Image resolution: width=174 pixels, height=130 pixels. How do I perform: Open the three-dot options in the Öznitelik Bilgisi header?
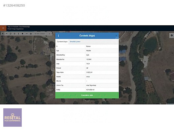pyautogui.click(x=58, y=35)
